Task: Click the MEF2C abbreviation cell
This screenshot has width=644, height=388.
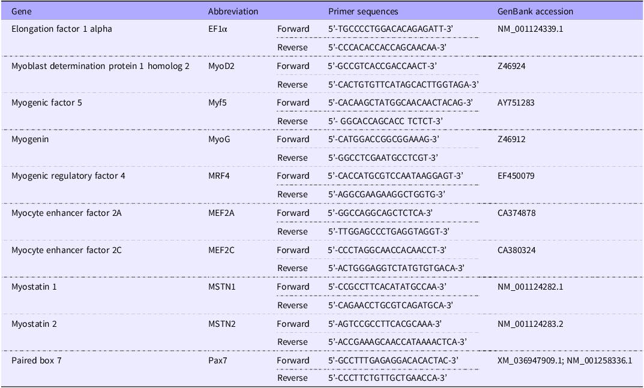Action: (x=222, y=250)
